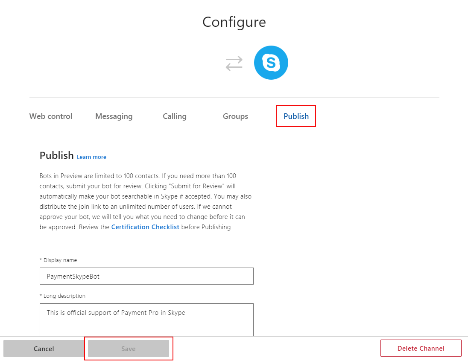Open the Certification Checklist link
468x363 pixels.
tap(145, 227)
